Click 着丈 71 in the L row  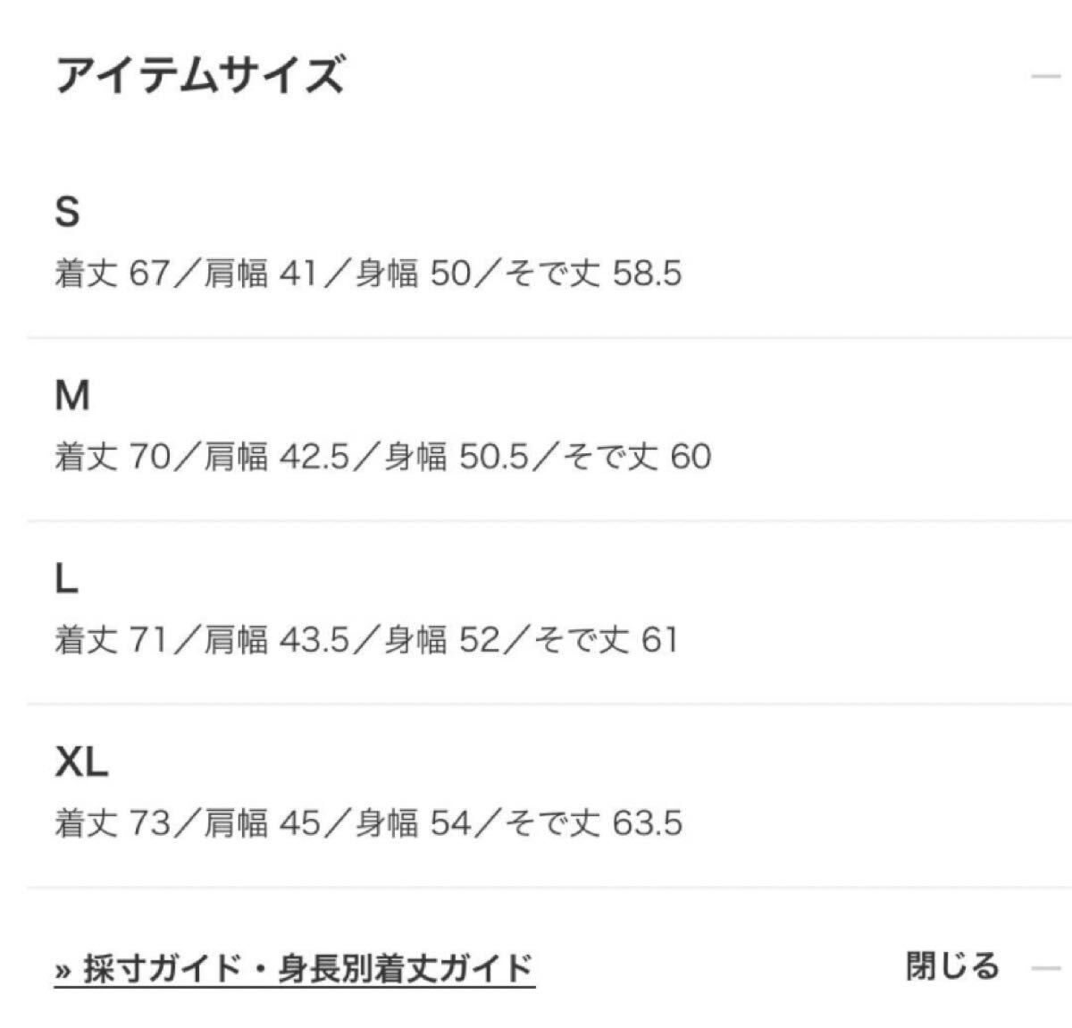112,640
